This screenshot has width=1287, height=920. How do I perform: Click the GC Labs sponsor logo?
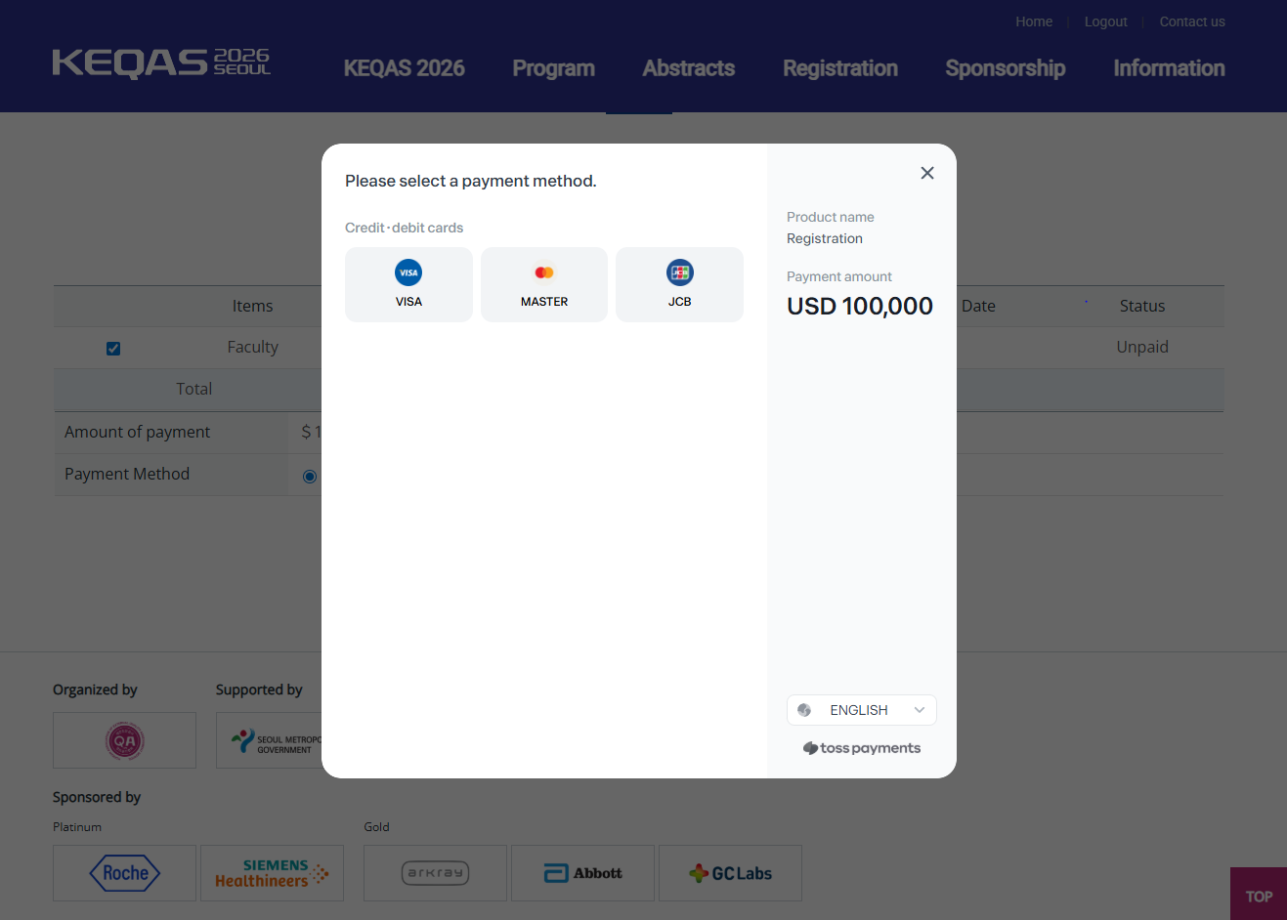730,873
